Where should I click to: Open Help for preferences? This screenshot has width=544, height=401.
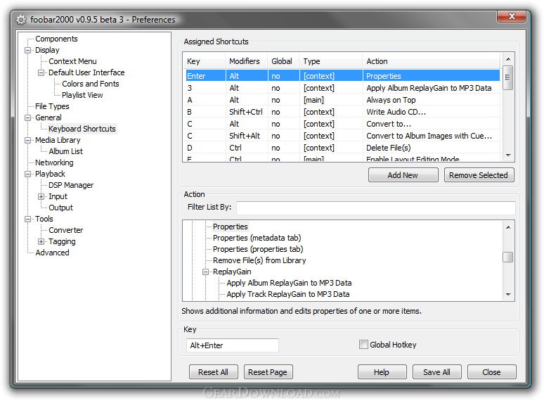point(381,372)
